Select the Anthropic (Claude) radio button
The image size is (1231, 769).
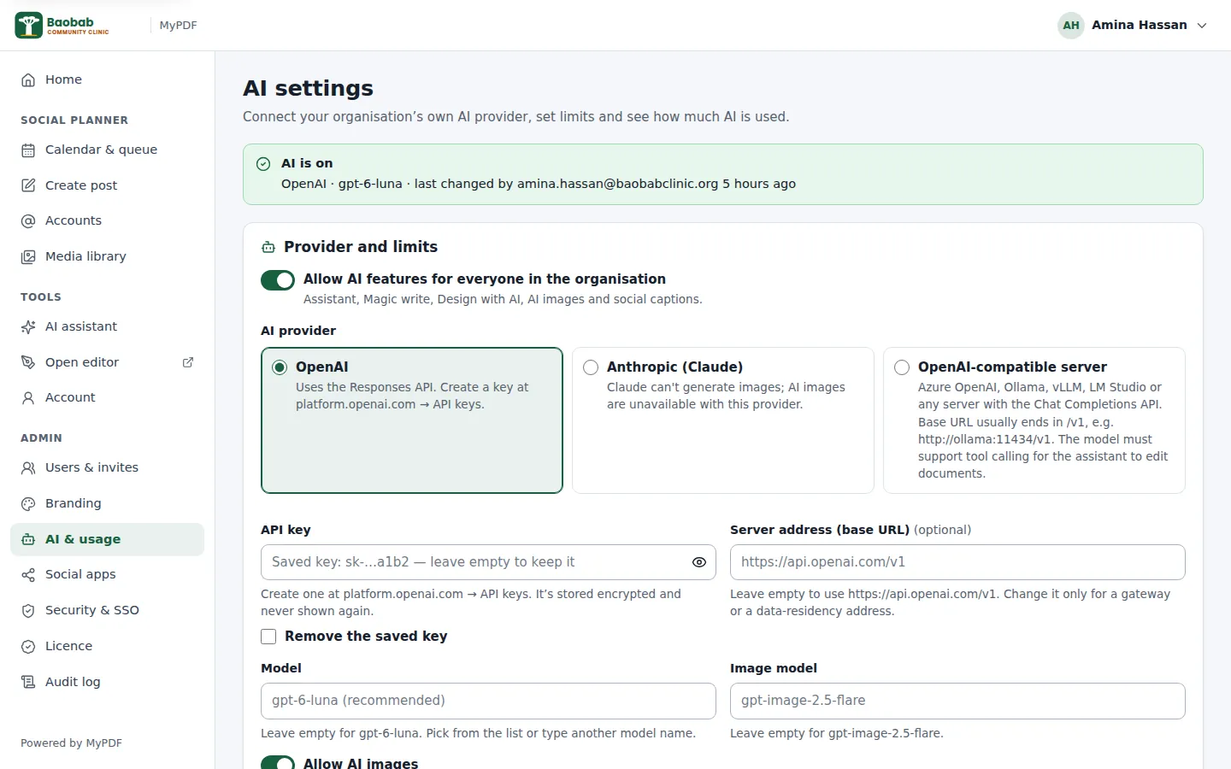click(x=591, y=367)
